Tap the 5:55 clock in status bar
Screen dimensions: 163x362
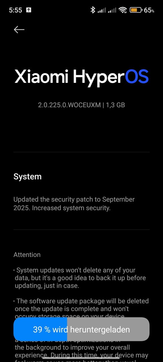16,10
